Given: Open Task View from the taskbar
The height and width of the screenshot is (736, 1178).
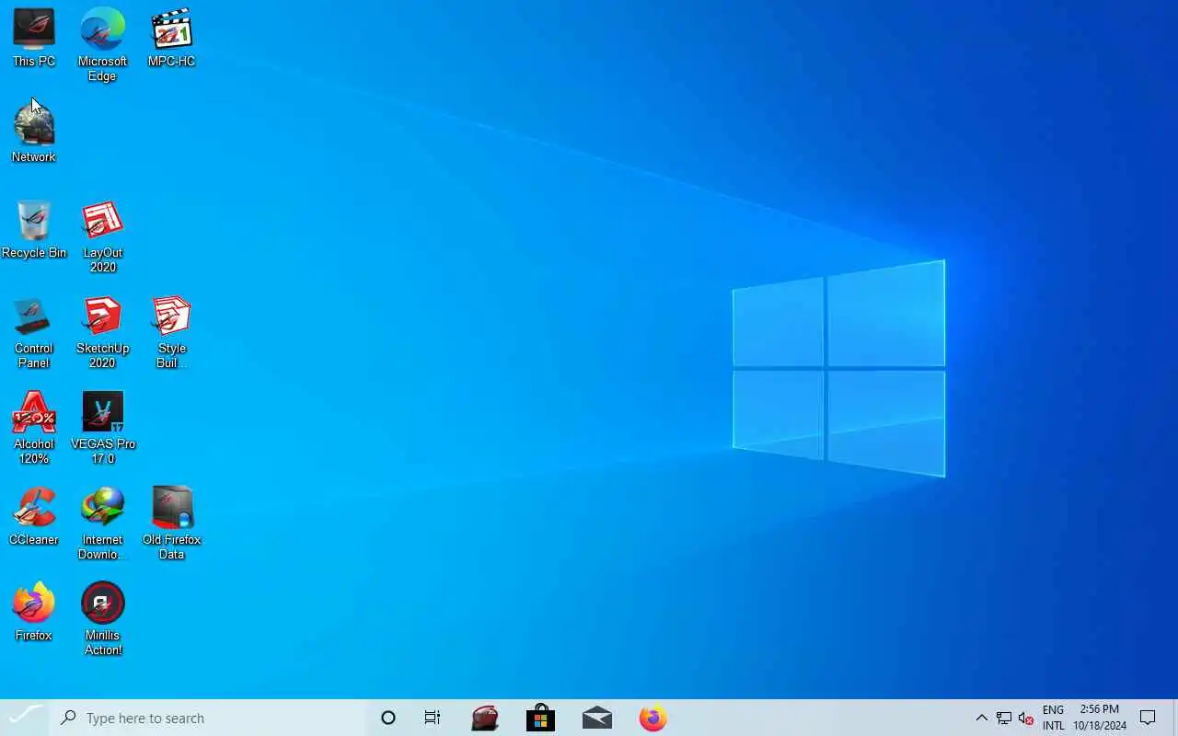Looking at the screenshot, I should tap(433, 718).
